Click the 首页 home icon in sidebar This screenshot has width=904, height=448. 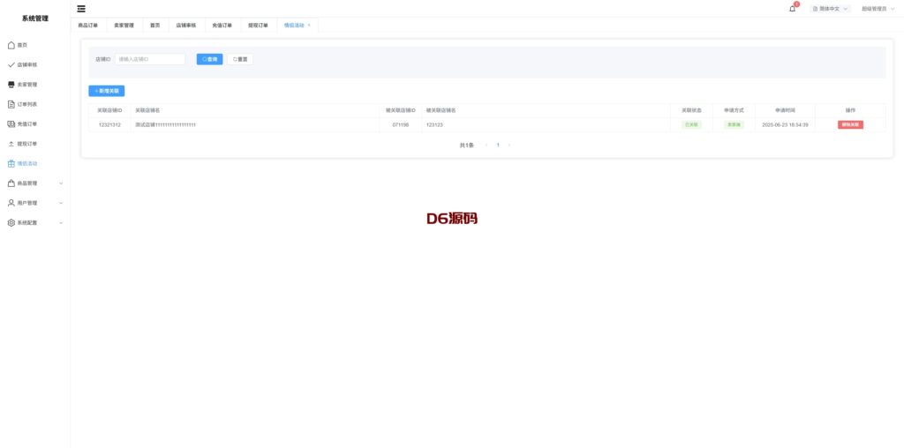[x=11, y=45]
